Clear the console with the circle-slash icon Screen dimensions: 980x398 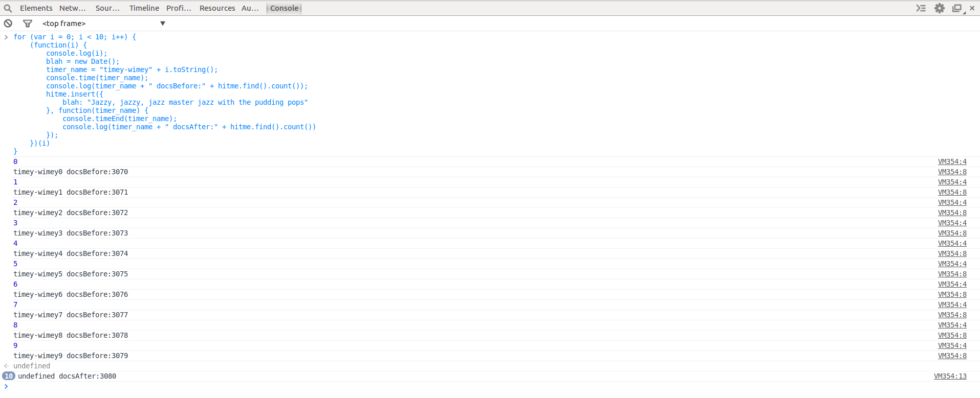8,24
